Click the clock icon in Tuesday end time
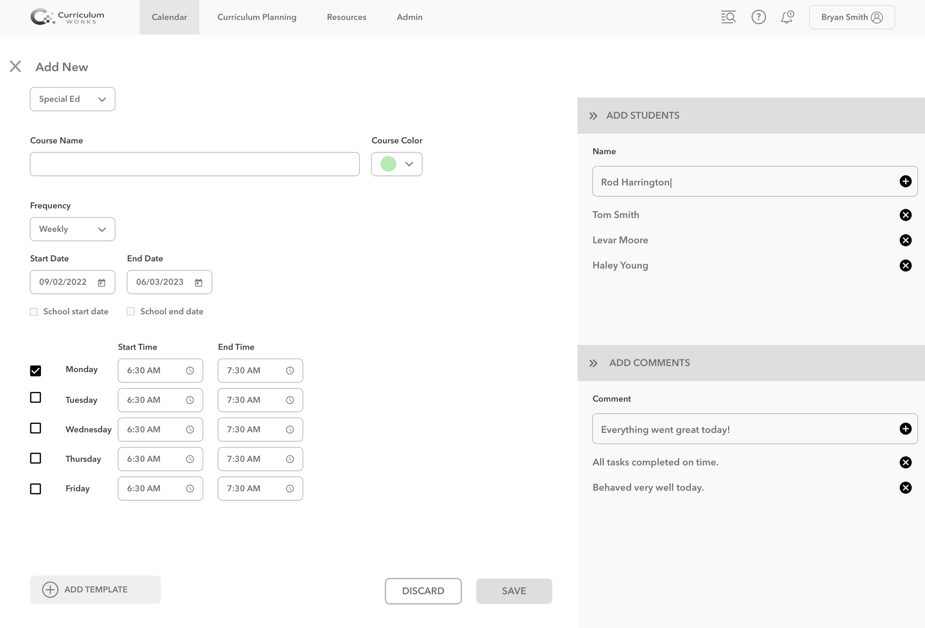The height and width of the screenshot is (628, 925). pyautogui.click(x=290, y=400)
